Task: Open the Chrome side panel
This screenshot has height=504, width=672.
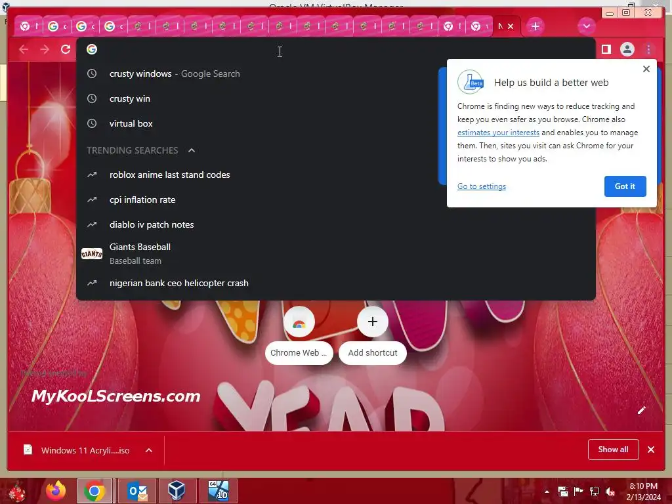Action: (x=606, y=49)
